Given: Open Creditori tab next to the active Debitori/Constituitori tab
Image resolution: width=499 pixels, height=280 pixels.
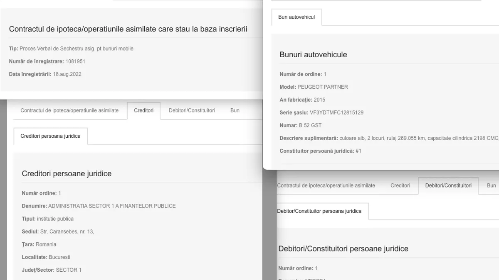Looking at the screenshot, I should tap(400, 186).
